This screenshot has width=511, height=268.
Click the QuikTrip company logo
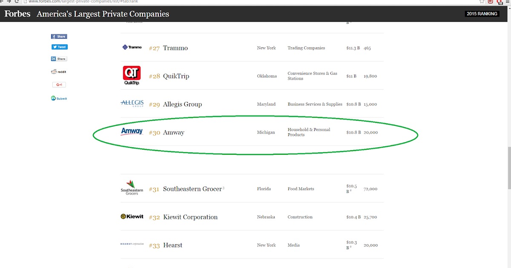[x=132, y=76]
